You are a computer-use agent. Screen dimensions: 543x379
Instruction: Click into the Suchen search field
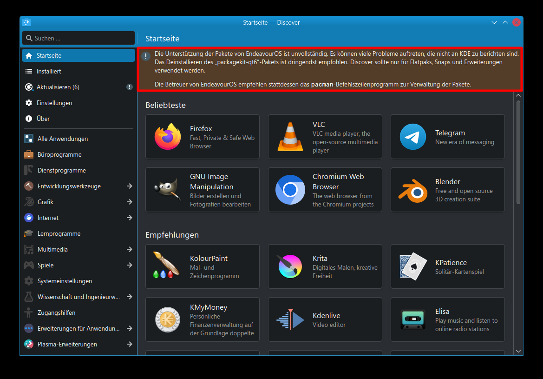click(x=79, y=38)
